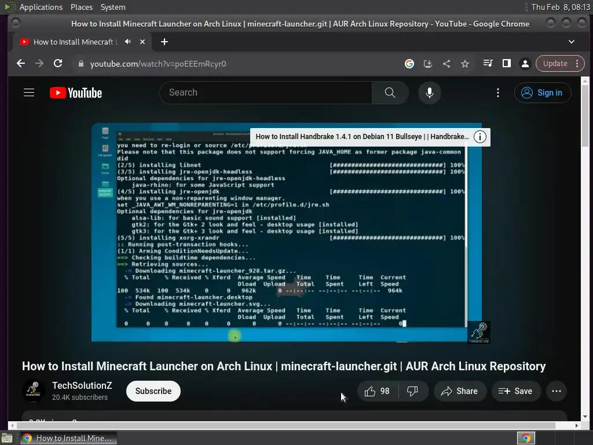This screenshot has width=593, height=445.
Task: Open the Handbrake Debian 11 suggested card
Action: 363,137
